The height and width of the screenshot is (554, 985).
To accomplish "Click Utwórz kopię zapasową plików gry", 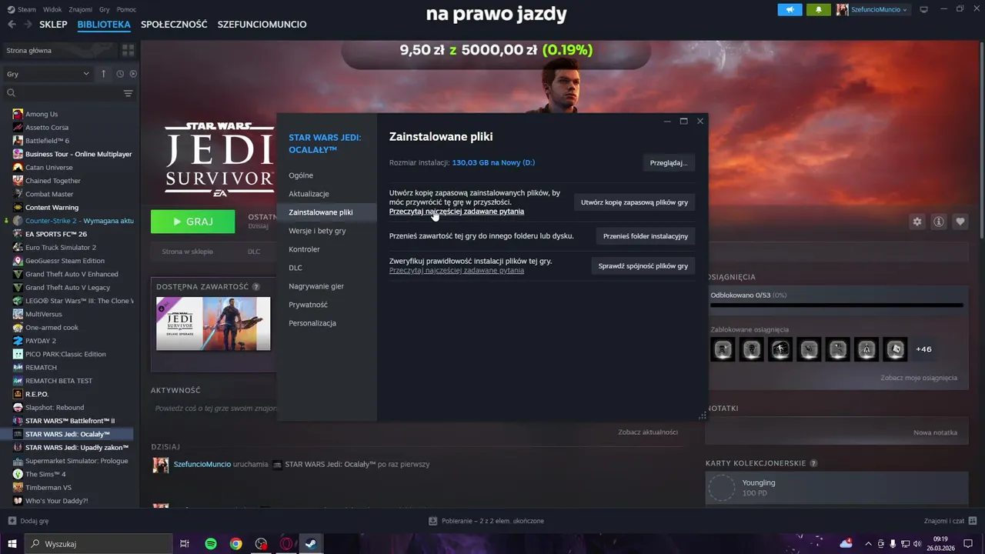I will (x=635, y=202).
